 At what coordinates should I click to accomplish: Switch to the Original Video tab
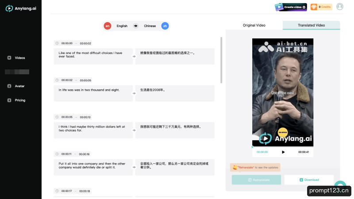[x=254, y=25]
